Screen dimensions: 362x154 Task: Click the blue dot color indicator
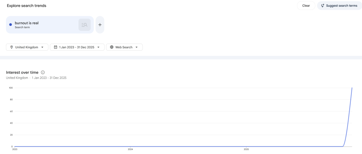coord(11,25)
